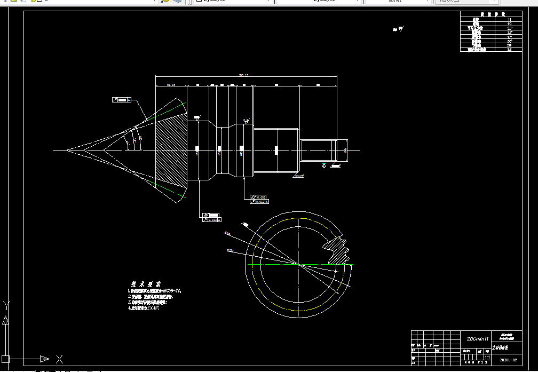Select the 20CrMnTi material text in title block
This screenshot has width=538, height=372.
[477, 339]
